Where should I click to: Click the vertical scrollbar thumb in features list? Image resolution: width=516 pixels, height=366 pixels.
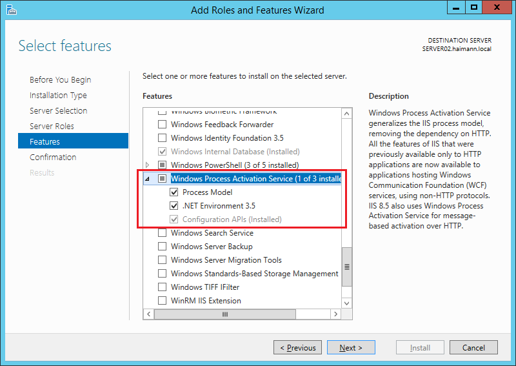(346, 267)
